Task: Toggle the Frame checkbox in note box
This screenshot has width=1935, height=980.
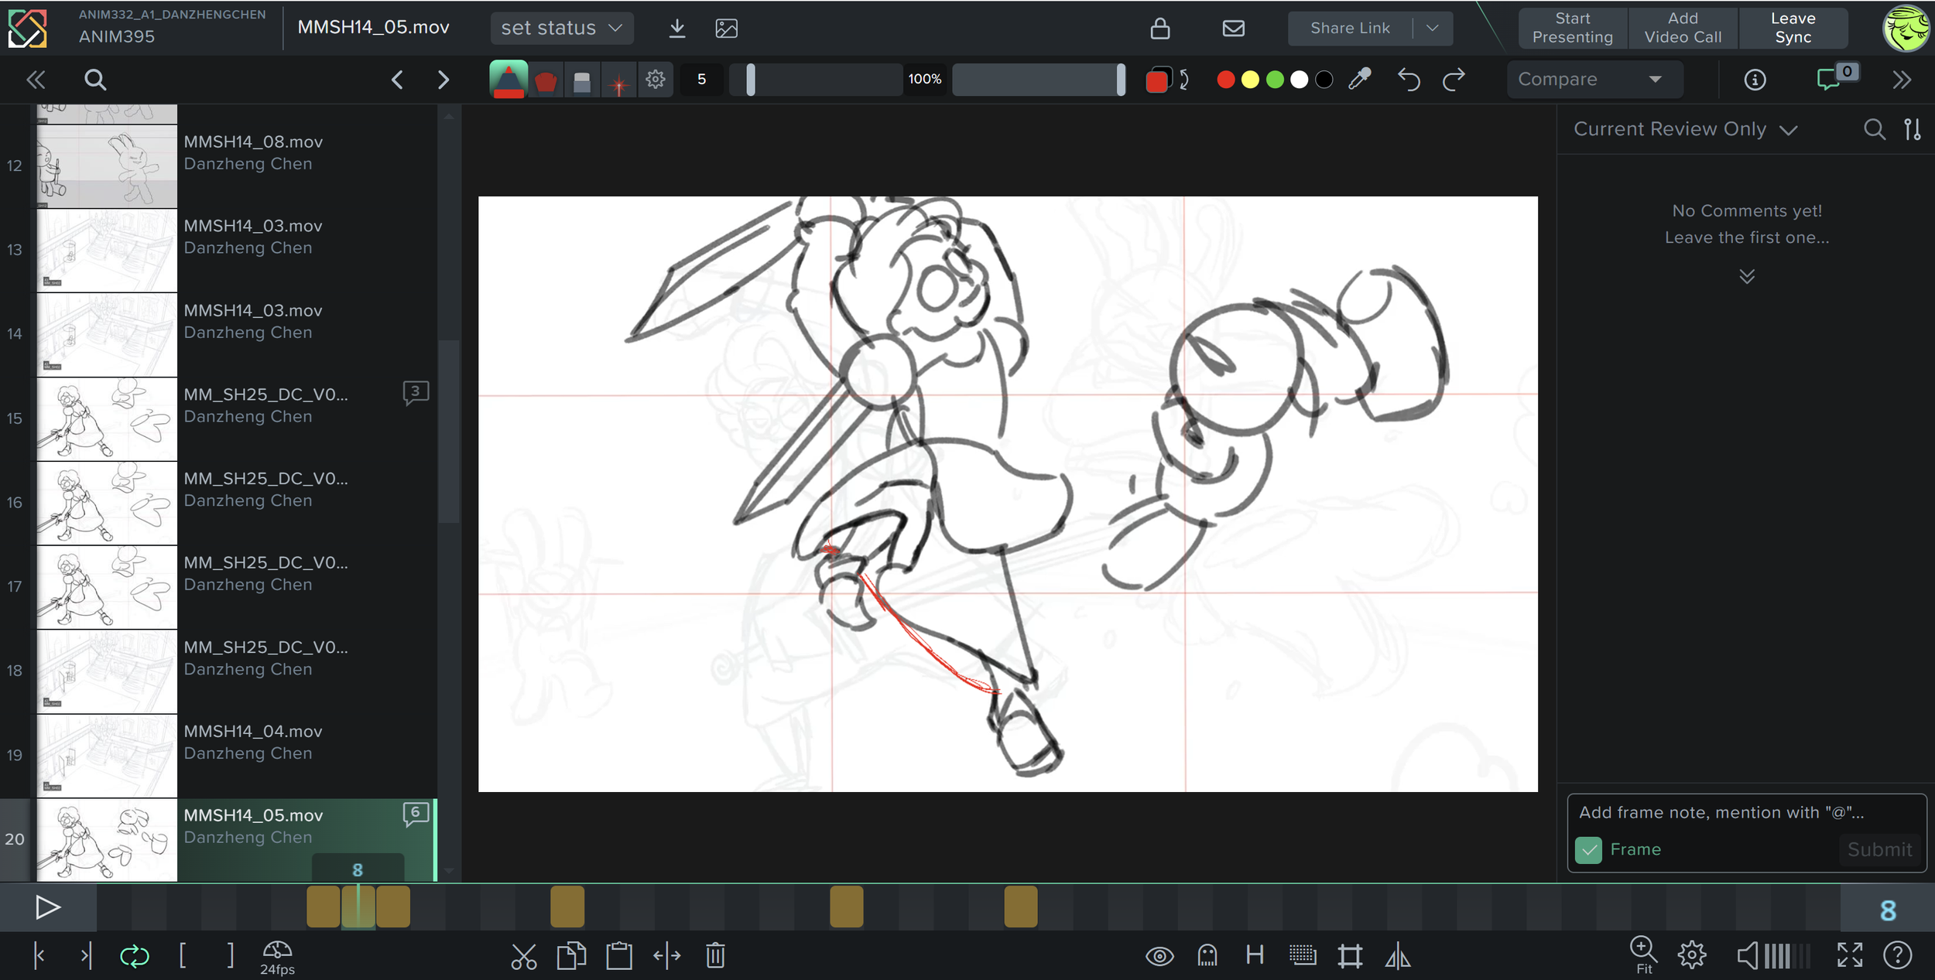Action: [x=1588, y=850]
